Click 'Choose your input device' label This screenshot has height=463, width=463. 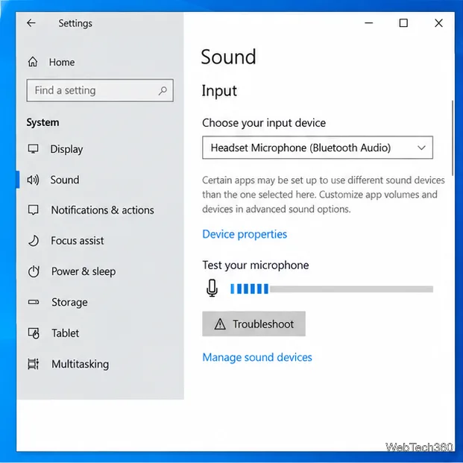(x=264, y=123)
